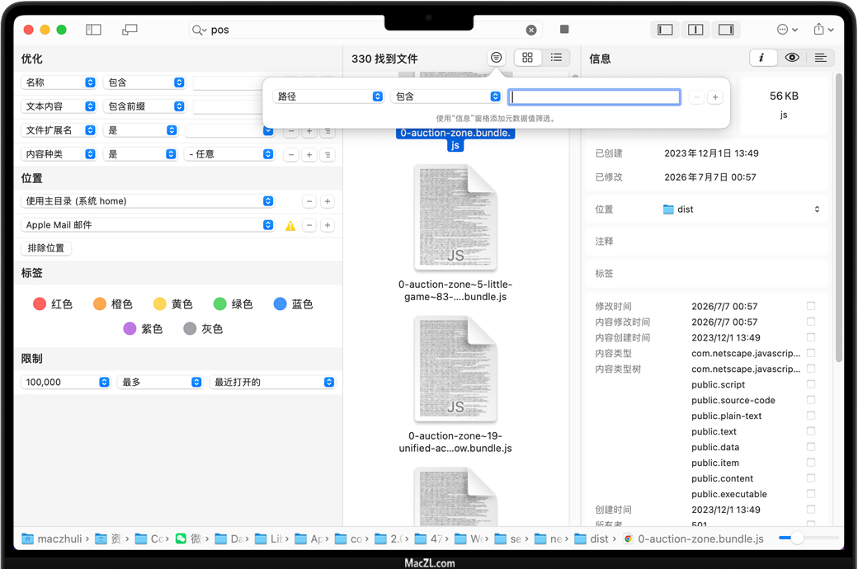Screen dimensions: 858x569
Task: Select the info 'i' tab
Action: click(761, 58)
